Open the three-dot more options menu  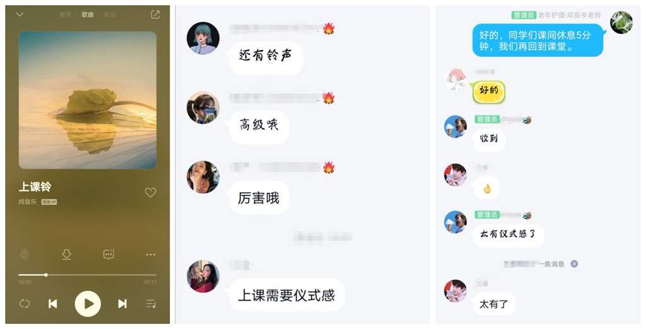(x=150, y=255)
